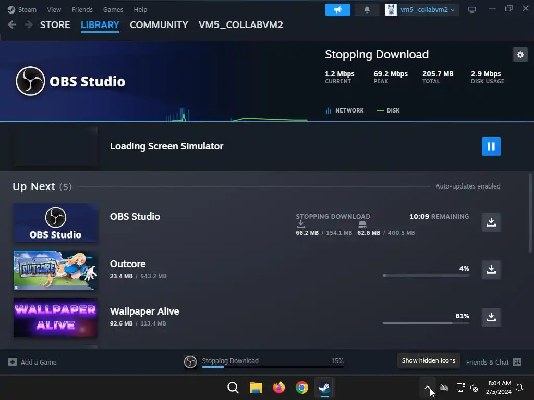Show hidden icons tray chevron
Screen dimensions: 534x400
(x=428, y=387)
